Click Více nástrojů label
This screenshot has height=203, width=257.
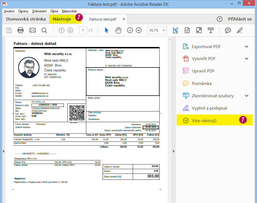204,121
